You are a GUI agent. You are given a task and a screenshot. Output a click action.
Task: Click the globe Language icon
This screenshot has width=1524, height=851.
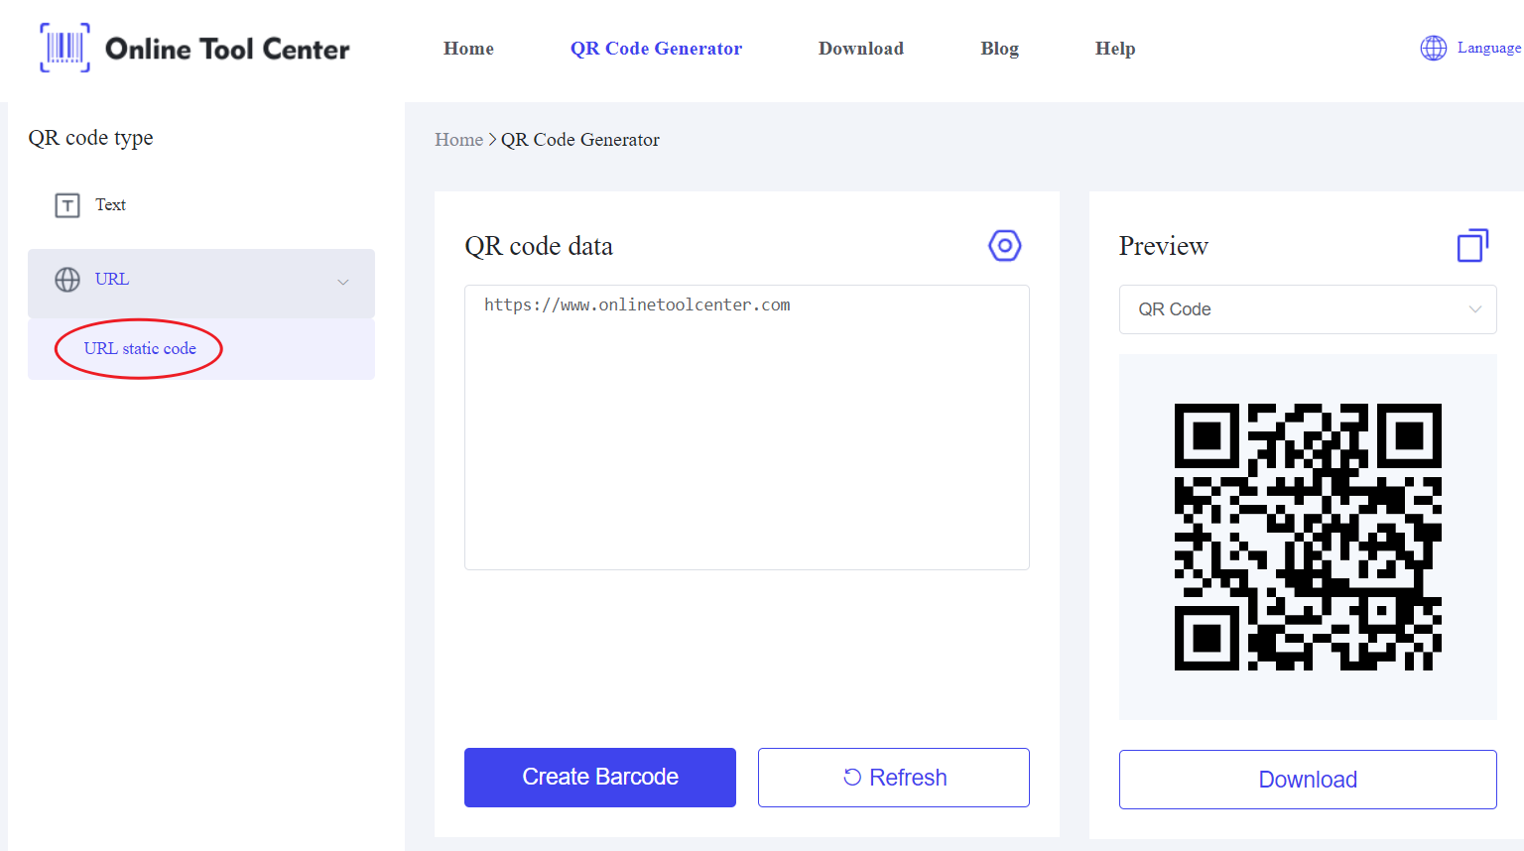tap(1434, 48)
